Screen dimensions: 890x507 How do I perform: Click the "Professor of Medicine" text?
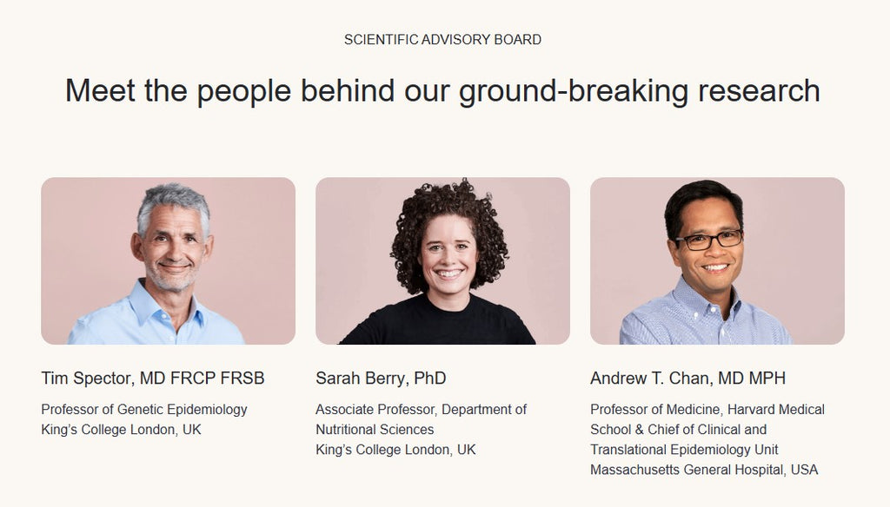pyautogui.click(x=654, y=409)
